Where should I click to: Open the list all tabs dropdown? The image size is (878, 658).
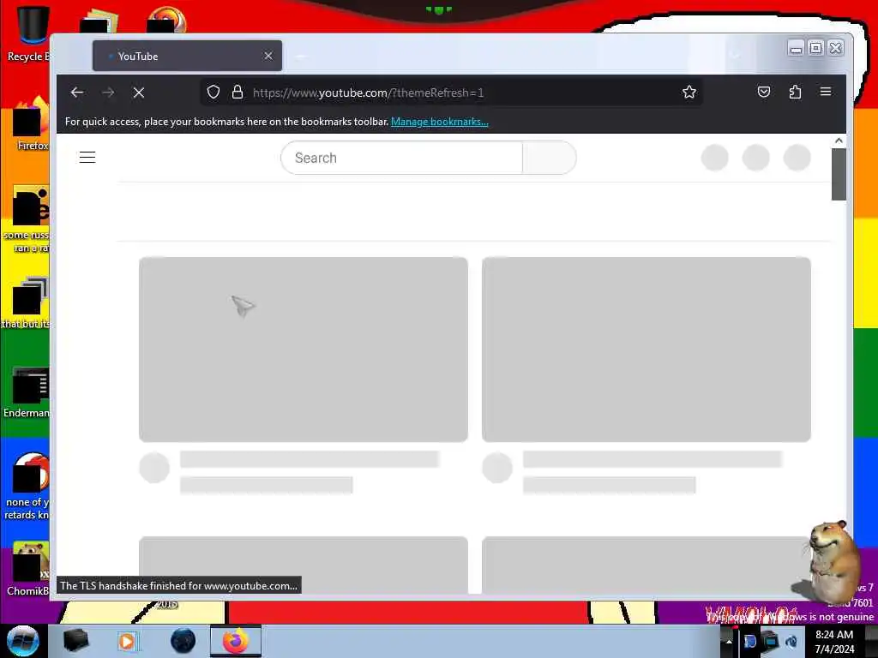(735, 56)
